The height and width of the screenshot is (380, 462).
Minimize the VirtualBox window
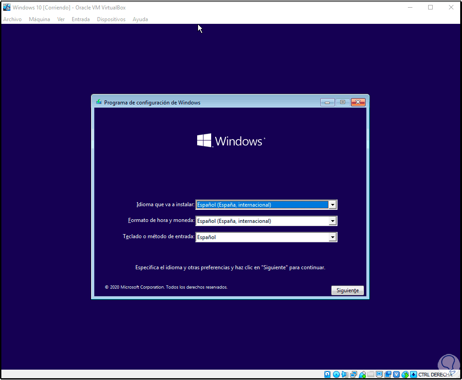[x=410, y=7]
